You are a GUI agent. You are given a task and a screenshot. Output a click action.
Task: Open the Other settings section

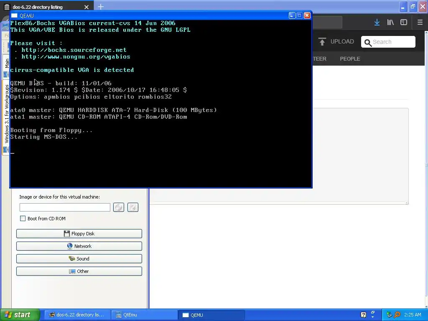(x=79, y=271)
